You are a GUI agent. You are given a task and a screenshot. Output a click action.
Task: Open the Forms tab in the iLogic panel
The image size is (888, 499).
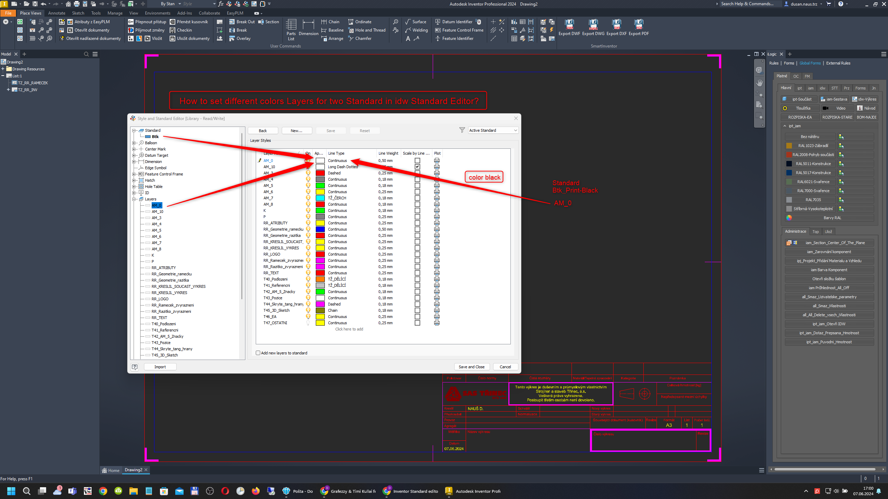(x=789, y=63)
